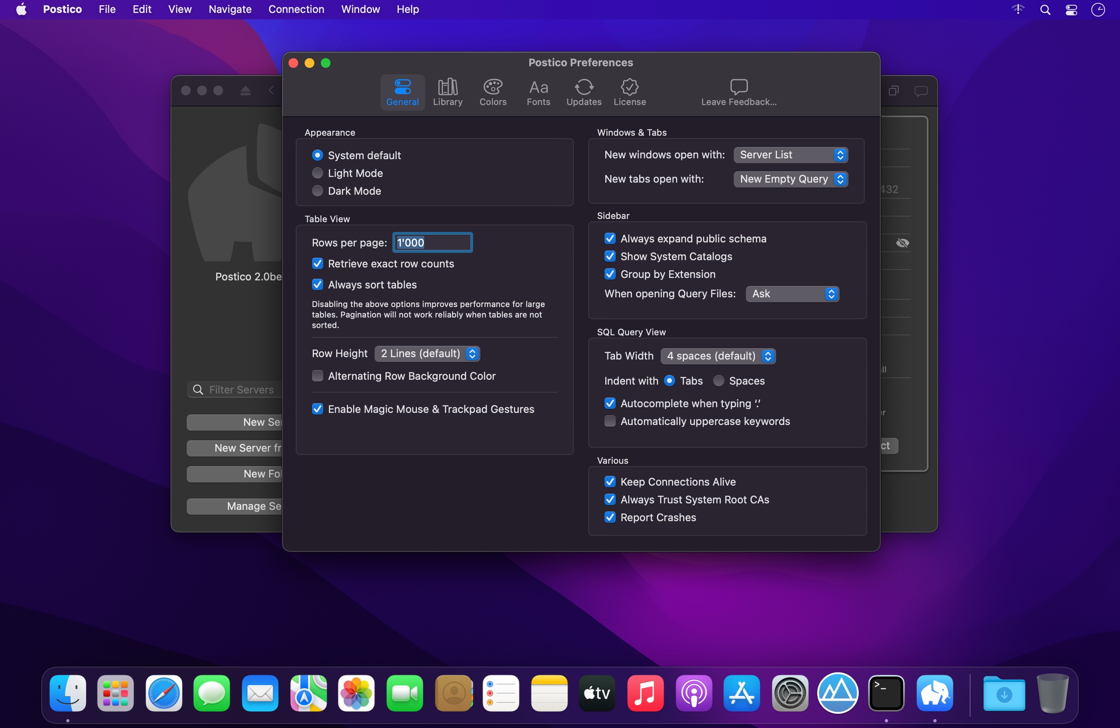Click the password visibility eye icon
The image size is (1120, 728).
pos(902,243)
